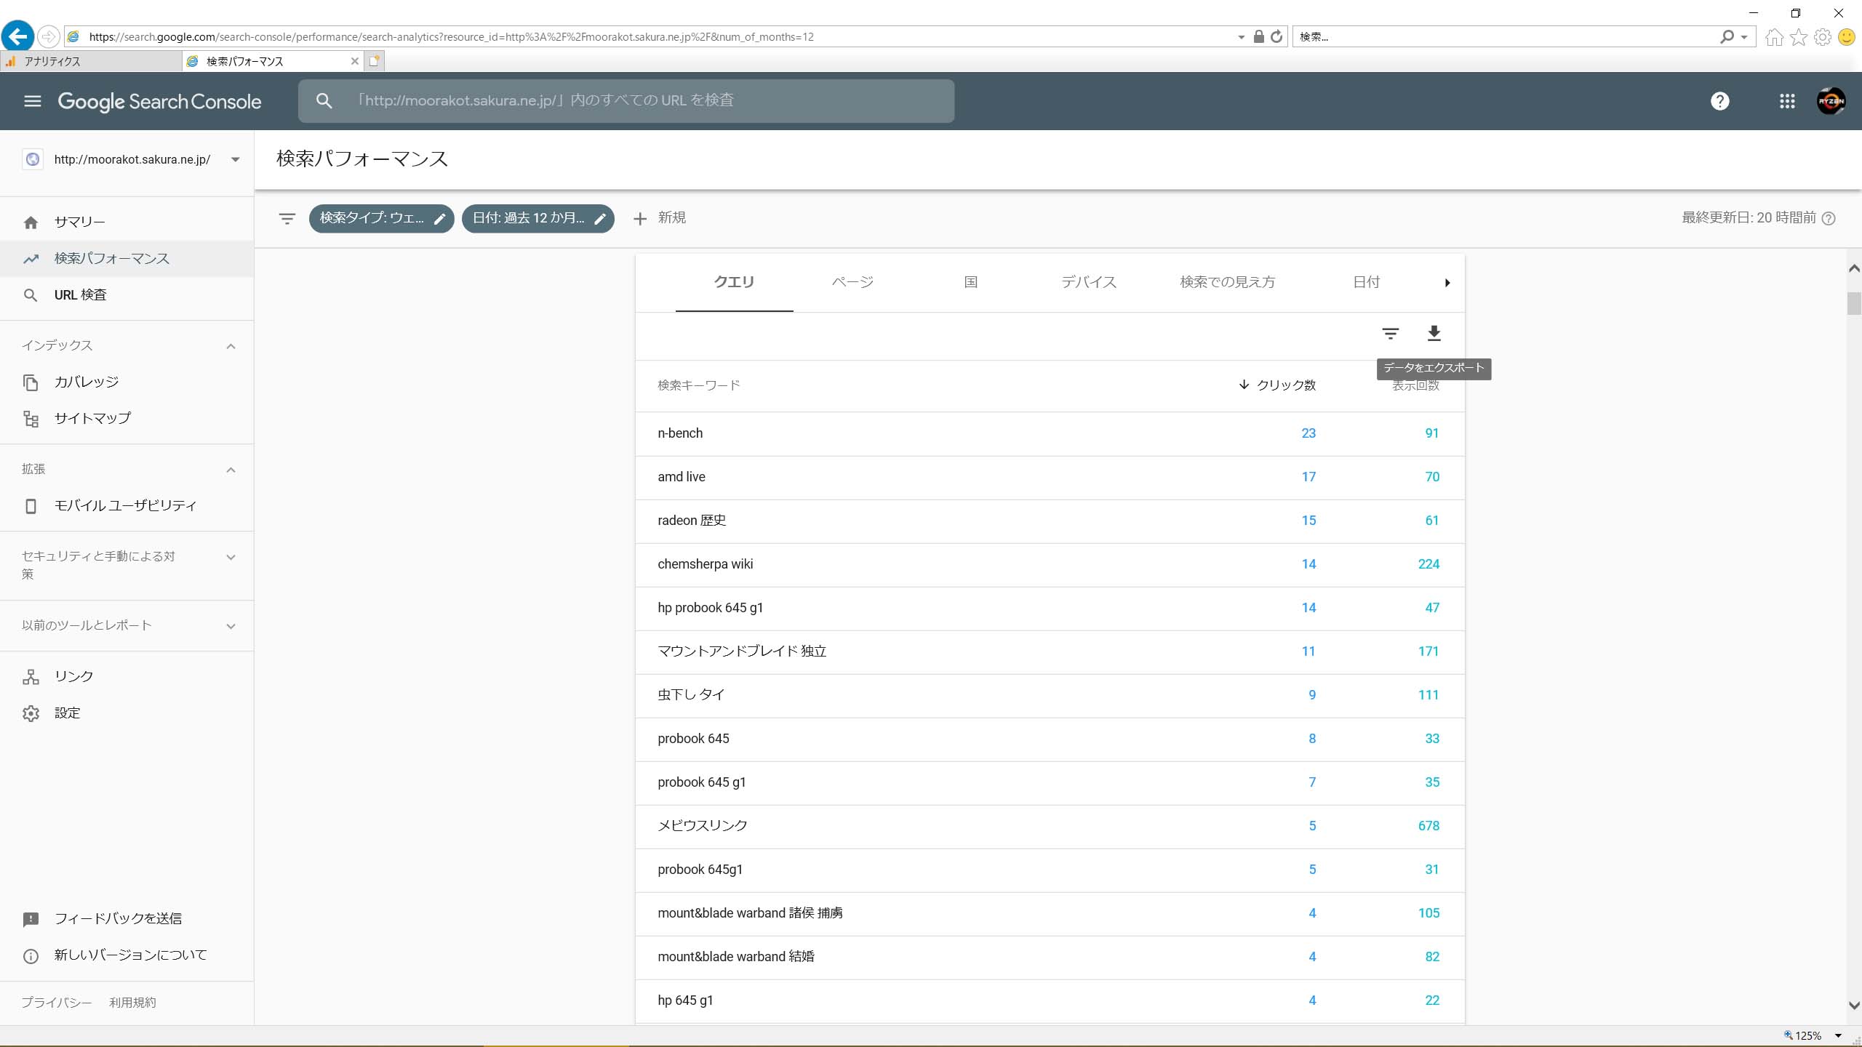Click the property globe icon
Image resolution: width=1862 pixels, height=1047 pixels.
32,159
